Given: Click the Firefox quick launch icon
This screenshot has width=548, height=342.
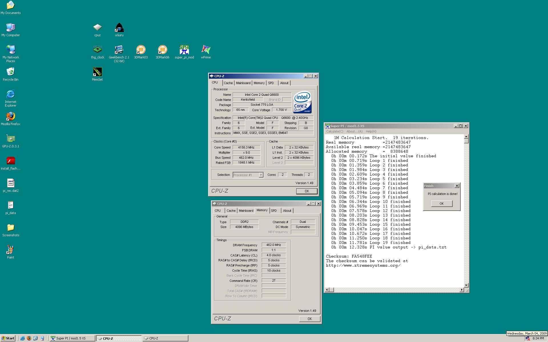Looking at the screenshot, I should coord(29,338).
